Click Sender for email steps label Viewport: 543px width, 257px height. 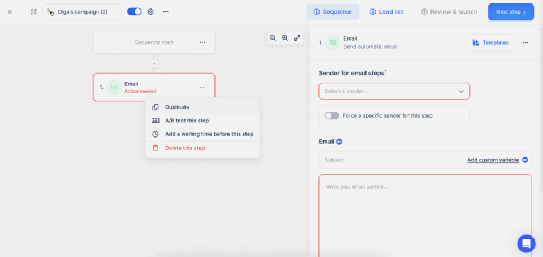click(351, 73)
